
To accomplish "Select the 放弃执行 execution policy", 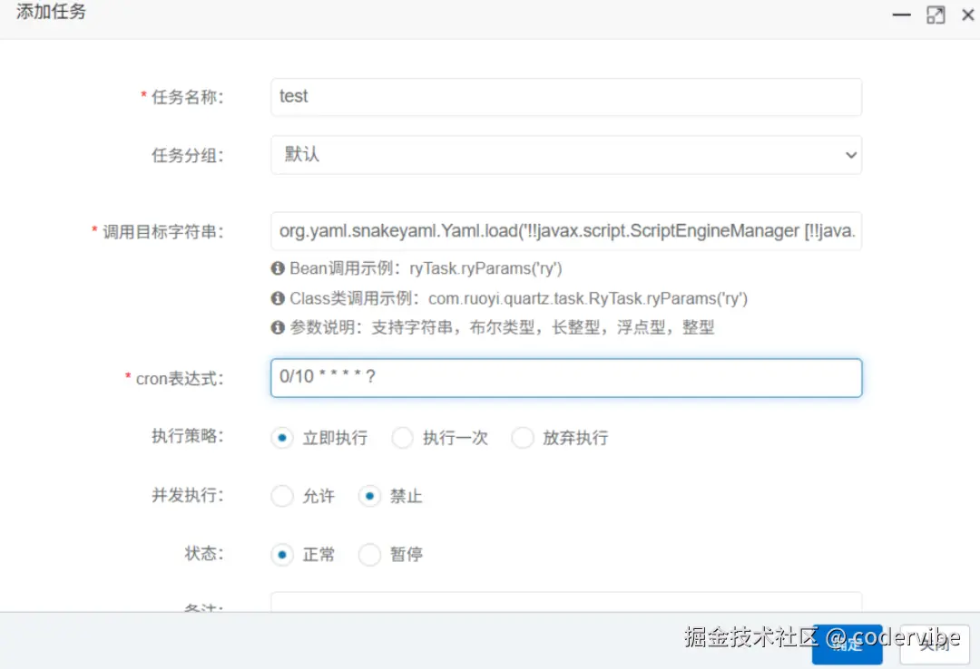I will [523, 437].
